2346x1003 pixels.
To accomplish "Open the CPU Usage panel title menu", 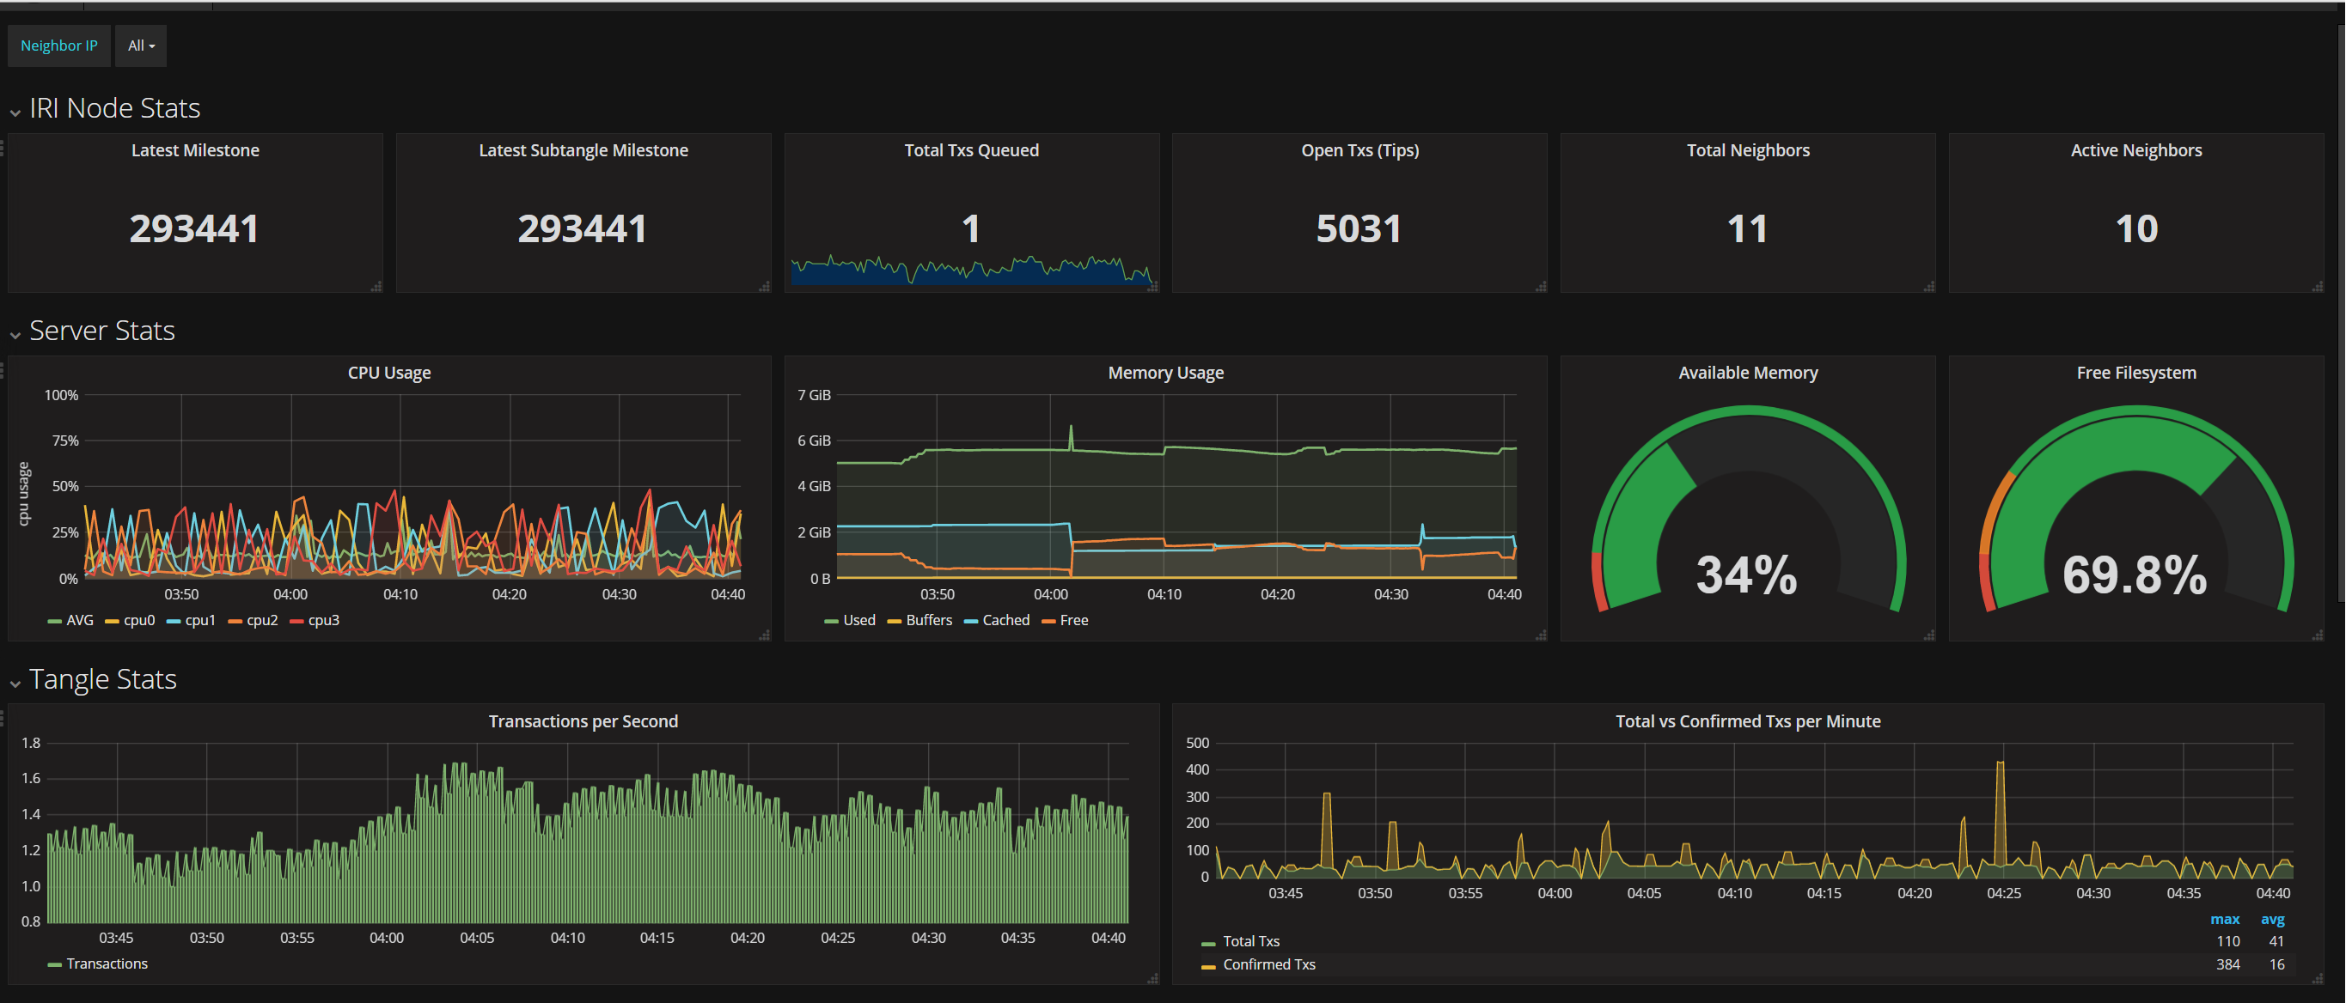I will coord(389,374).
